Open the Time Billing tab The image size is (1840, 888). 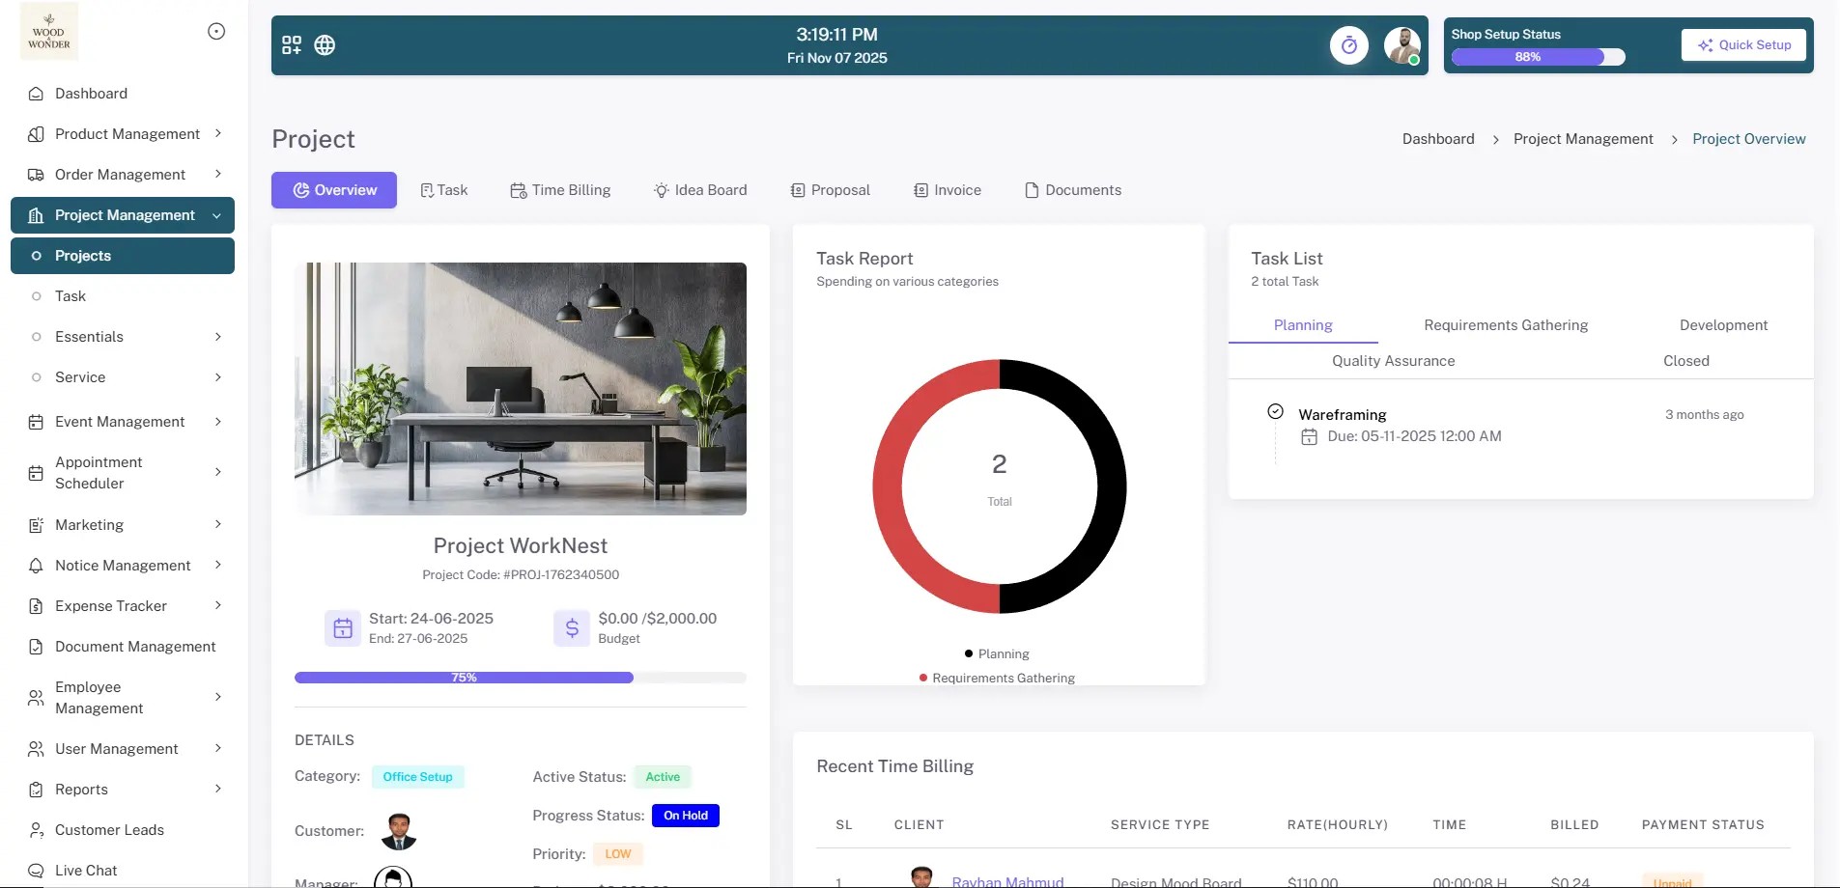click(561, 189)
